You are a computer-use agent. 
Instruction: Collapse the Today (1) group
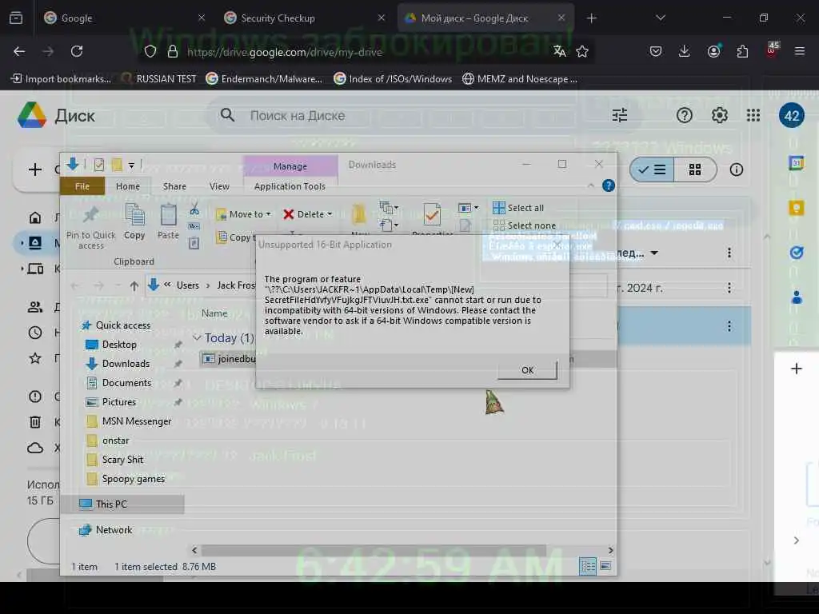point(197,338)
